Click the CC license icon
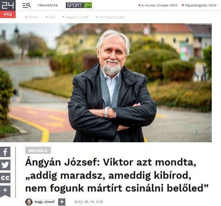The width and height of the screenshot is (221, 206). (x=5, y=178)
